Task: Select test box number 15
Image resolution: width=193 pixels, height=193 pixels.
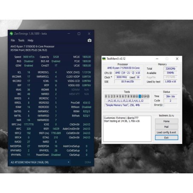Action: point(148,96)
